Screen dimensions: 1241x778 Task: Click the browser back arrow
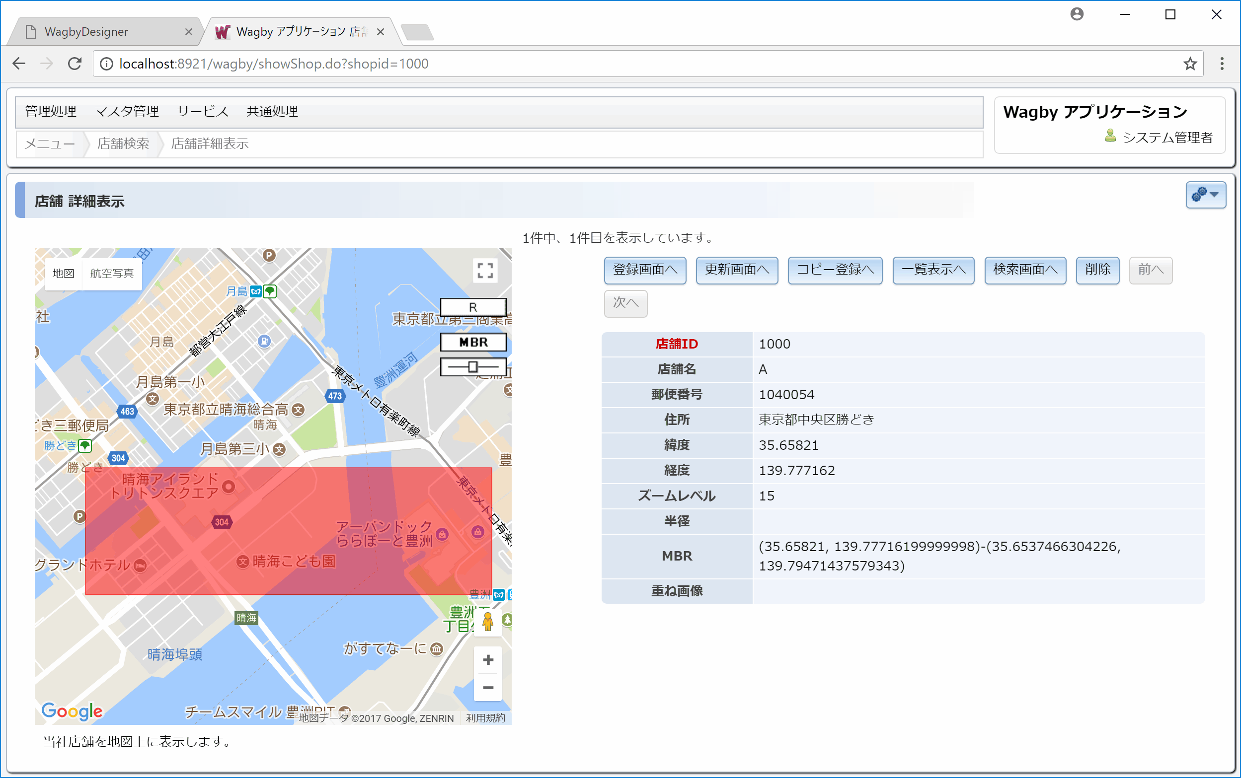[x=19, y=63]
